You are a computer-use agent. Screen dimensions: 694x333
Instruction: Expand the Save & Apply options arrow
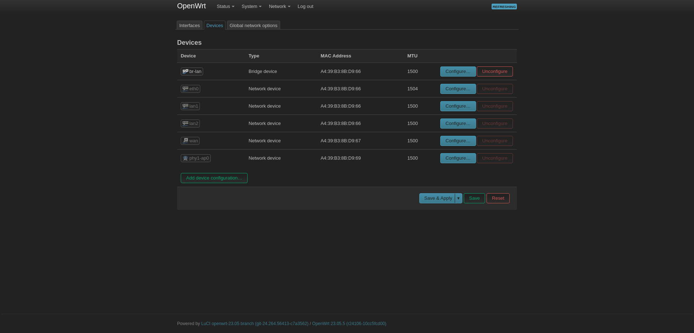458,198
